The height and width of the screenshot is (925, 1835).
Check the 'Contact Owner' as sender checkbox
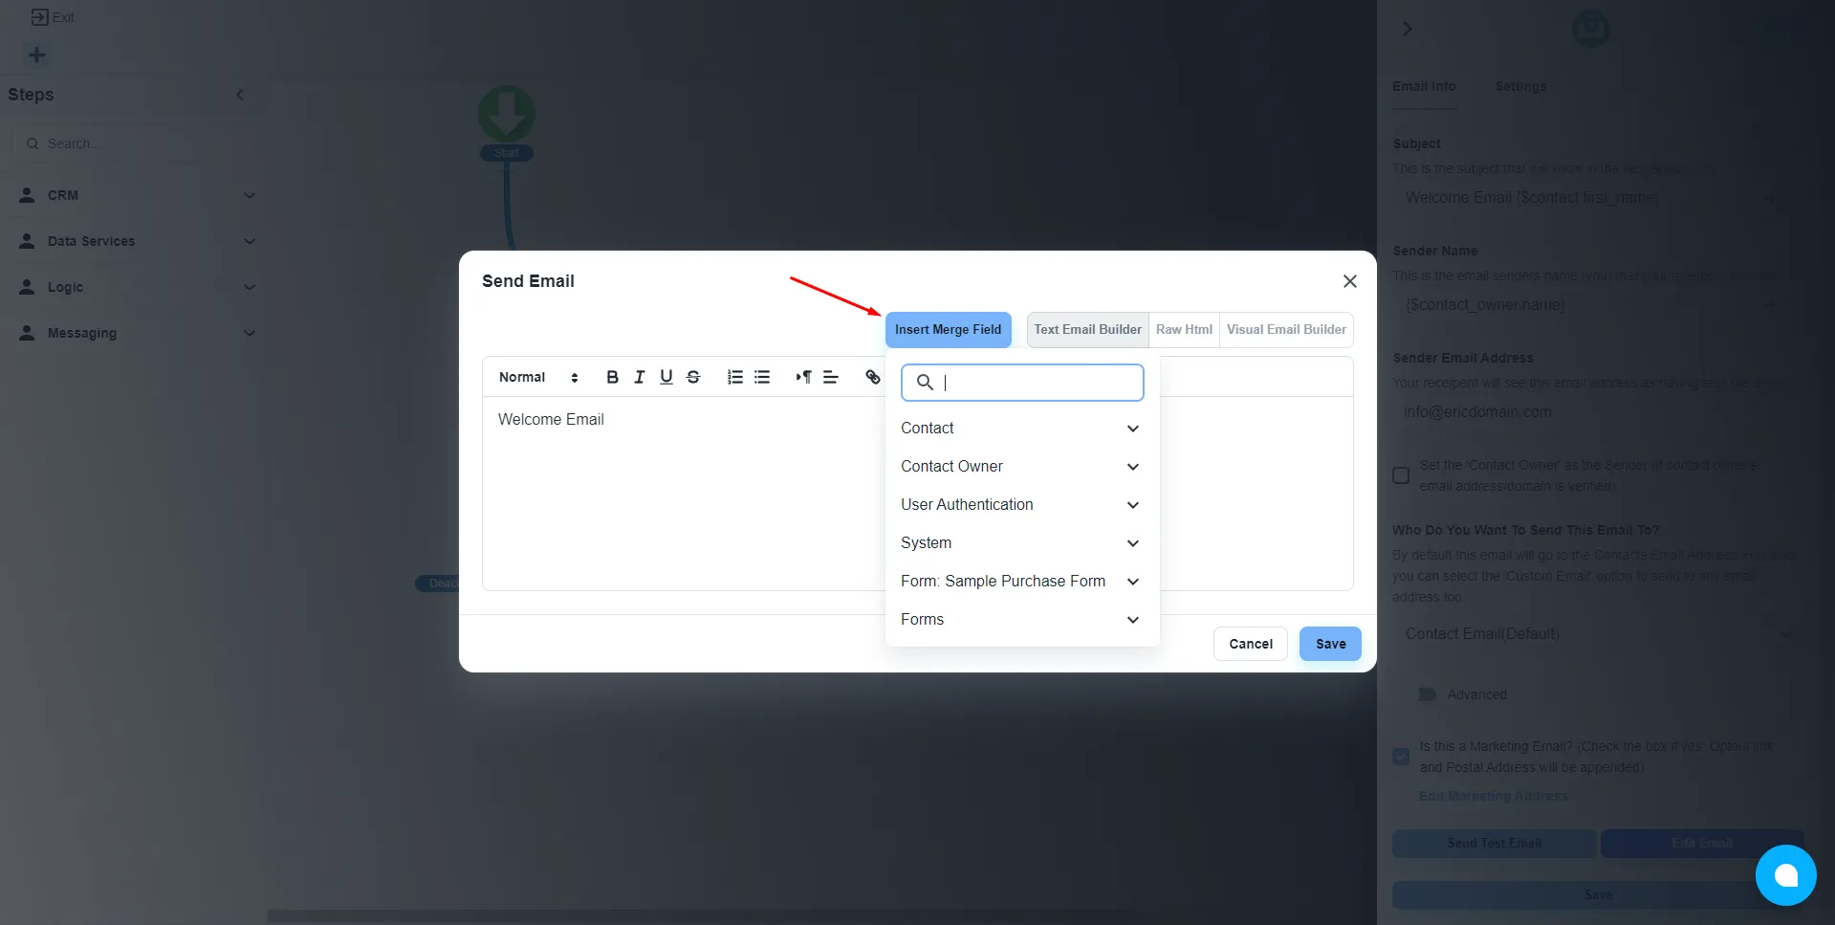pyautogui.click(x=1401, y=475)
